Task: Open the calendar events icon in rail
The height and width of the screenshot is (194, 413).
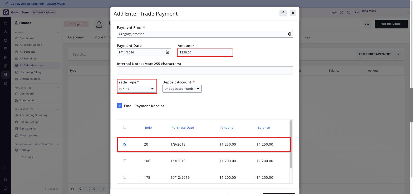Action: (6, 49)
